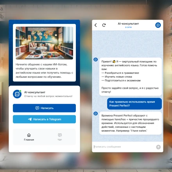The width and height of the screenshot is (172, 172).
Task: Open chat via Написать в Telegram
Action: [x=44, y=119]
